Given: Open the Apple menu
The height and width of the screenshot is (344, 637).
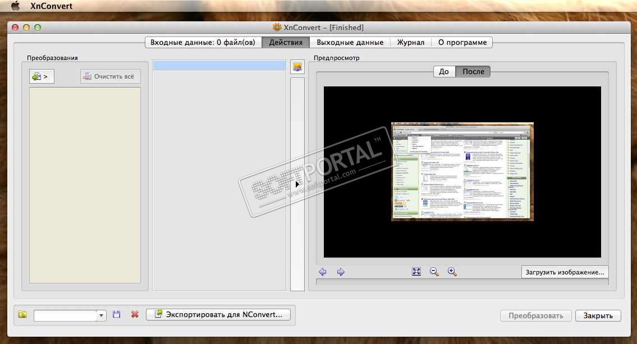Looking at the screenshot, I should tap(15, 6).
